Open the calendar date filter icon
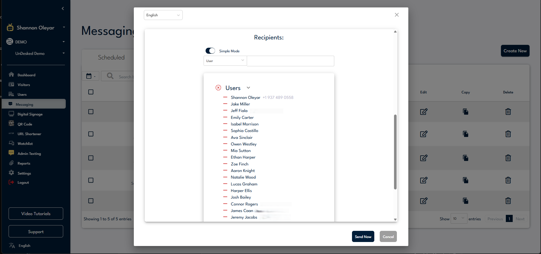Screen dimensions: 541x254 90,76
